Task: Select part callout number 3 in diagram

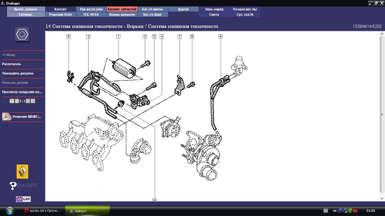Action: click(x=88, y=37)
